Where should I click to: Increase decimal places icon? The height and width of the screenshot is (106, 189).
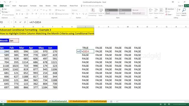[83, 14]
